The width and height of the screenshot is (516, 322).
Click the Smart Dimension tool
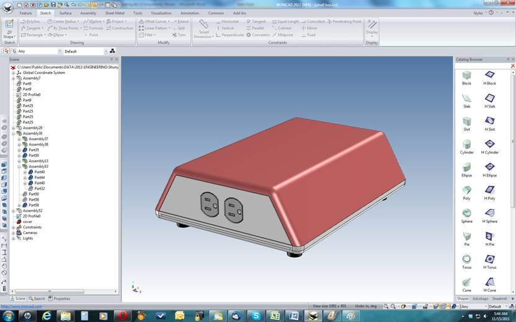(204, 28)
